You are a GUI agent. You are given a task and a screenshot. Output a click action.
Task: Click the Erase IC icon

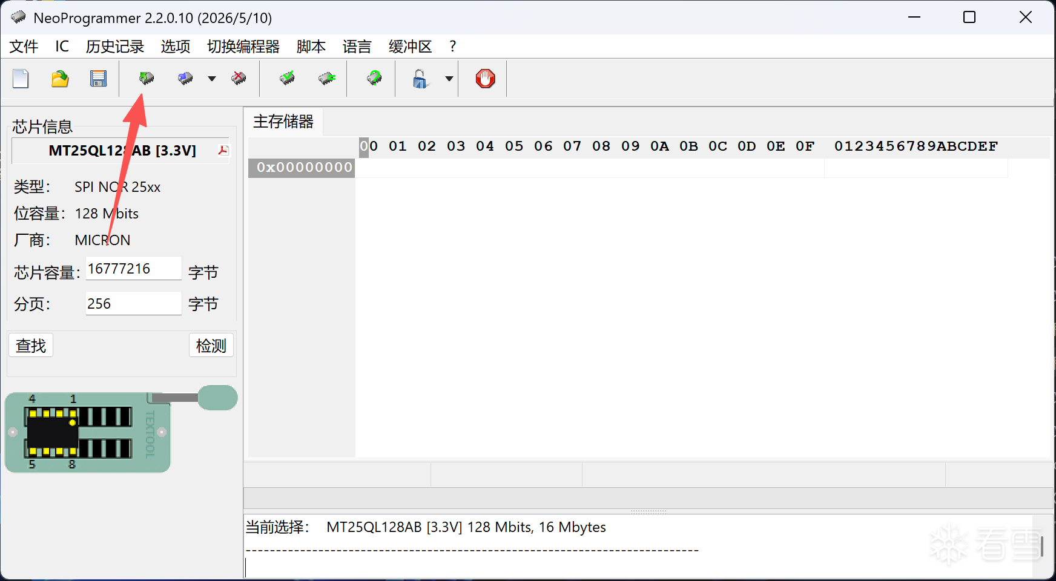coord(239,78)
